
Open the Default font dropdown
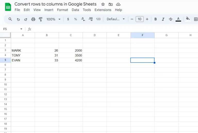(x=116, y=19)
